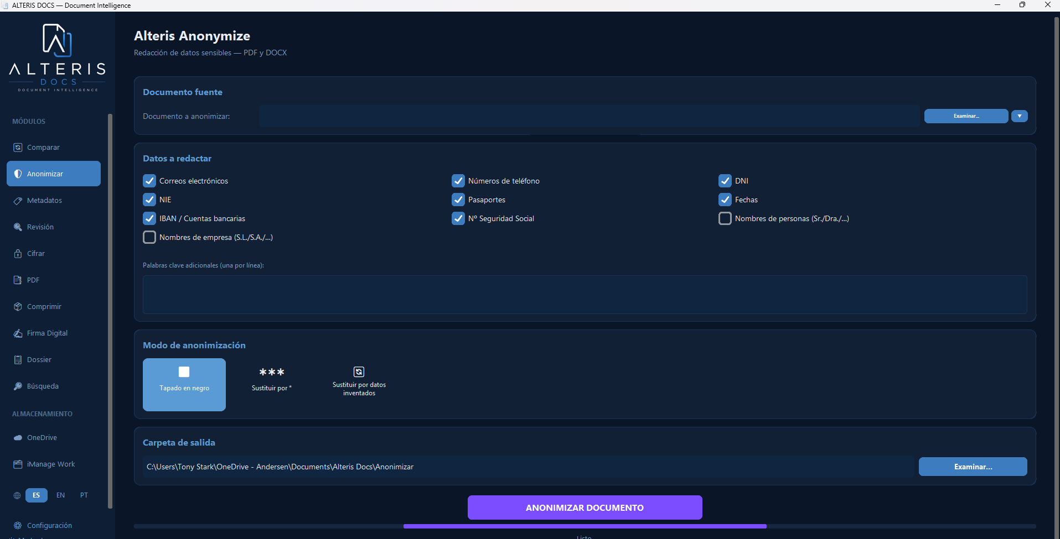Click the Metadatos tag icon
This screenshot has width=1060, height=539.
(x=18, y=201)
